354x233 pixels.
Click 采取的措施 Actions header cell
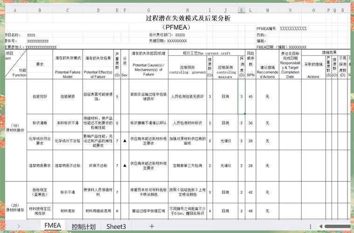(313, 67)
